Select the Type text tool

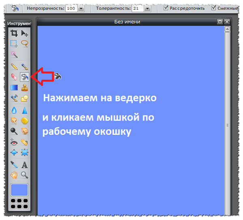24,164
